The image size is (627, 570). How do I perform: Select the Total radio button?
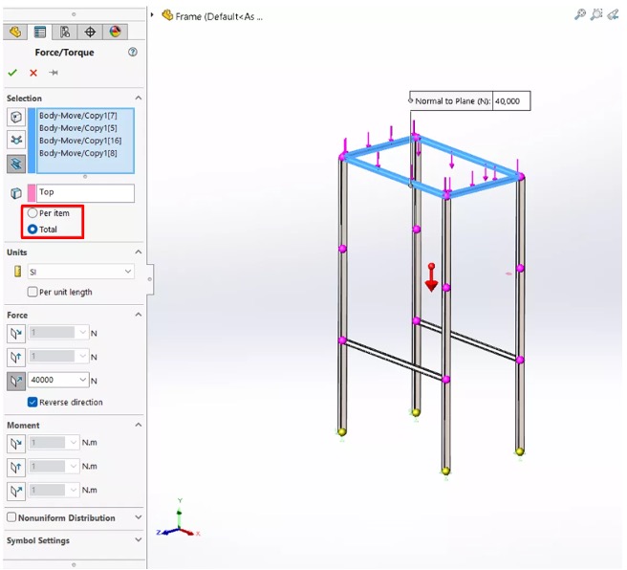tap(32, 230)
